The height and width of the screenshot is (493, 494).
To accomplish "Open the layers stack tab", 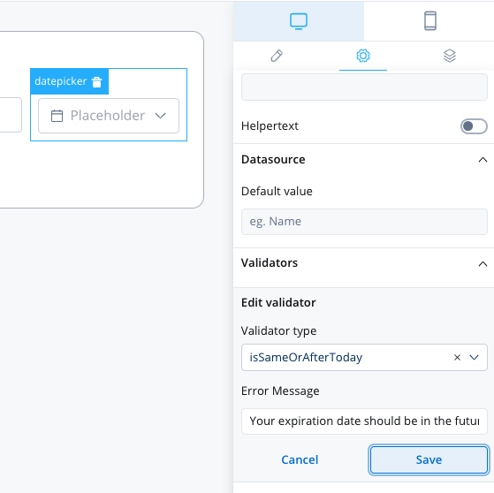I will pyautogui.click(x=450, y=56).
